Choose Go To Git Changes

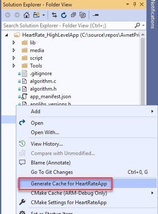click(x=87, y=172)
